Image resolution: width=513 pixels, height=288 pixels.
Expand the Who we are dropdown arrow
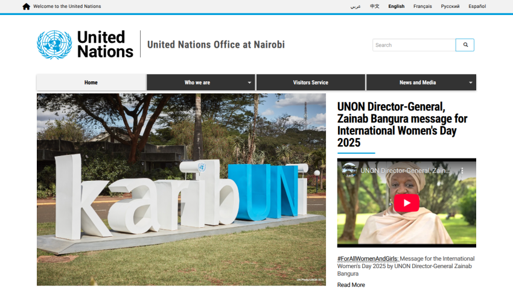click(249, 83)
